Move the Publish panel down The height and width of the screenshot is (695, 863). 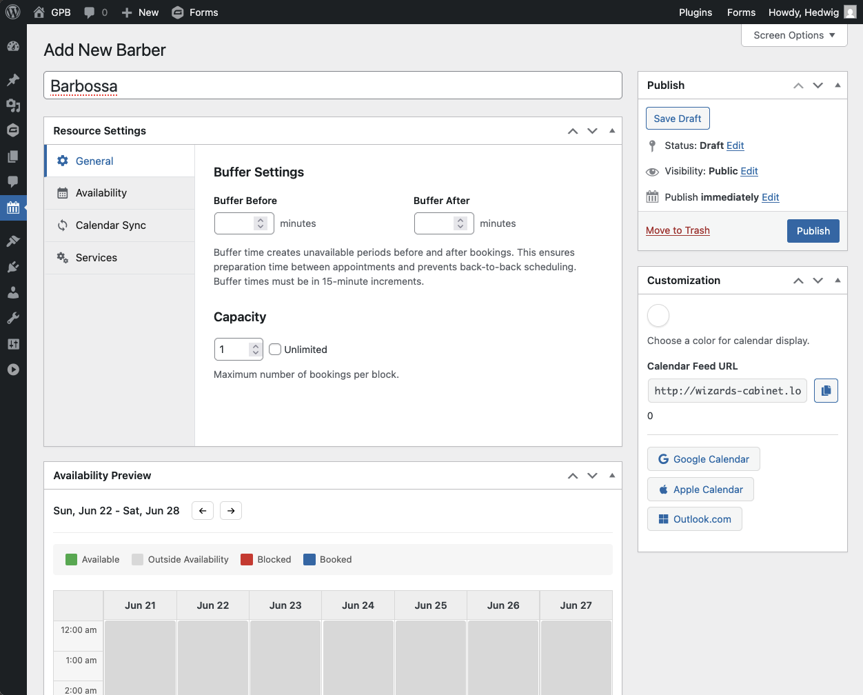coord(818,85)
